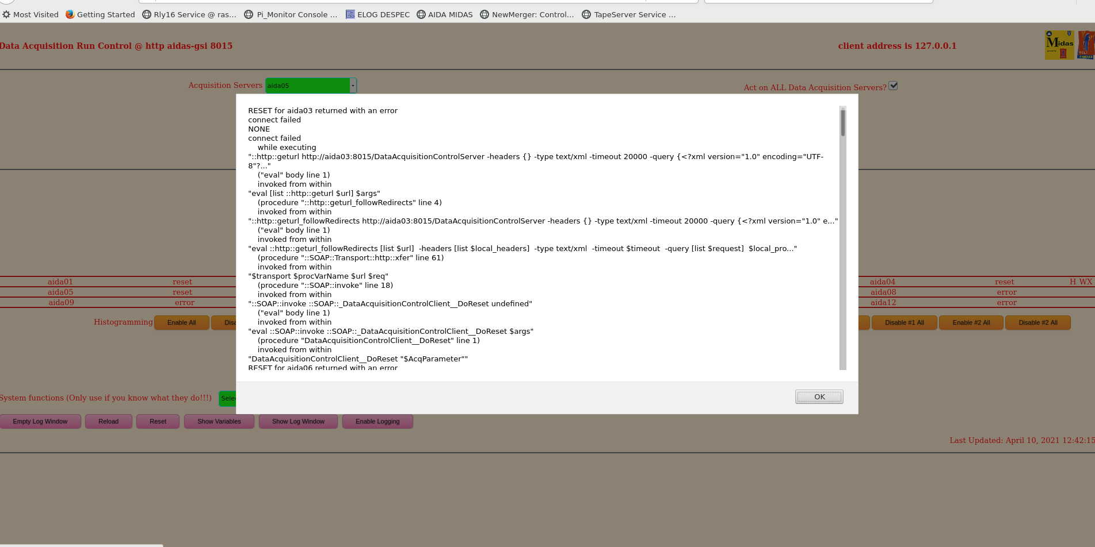Select the aida04 server row label

883,282
